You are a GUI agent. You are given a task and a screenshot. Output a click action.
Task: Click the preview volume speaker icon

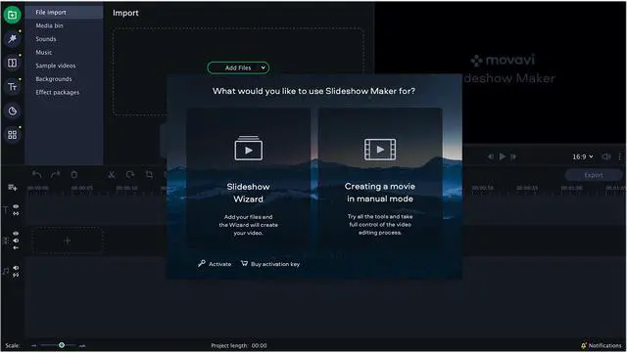point(606,156)
